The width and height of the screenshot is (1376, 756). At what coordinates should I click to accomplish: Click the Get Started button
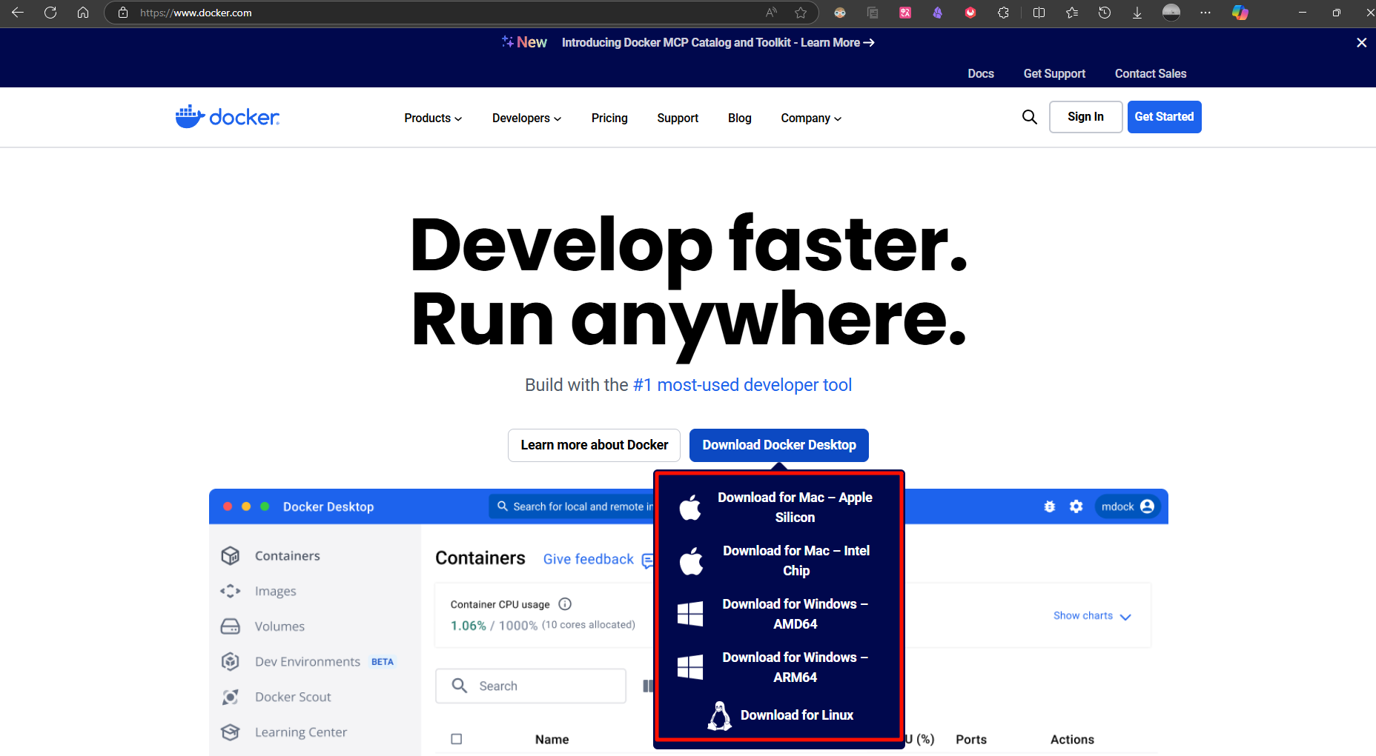pos(1164,116)
